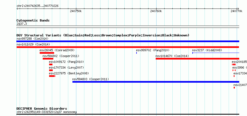Screen dimensions: 247x116
Task: Open the nsv584803 (Cooper2011) label
Action: coord(90,79)
